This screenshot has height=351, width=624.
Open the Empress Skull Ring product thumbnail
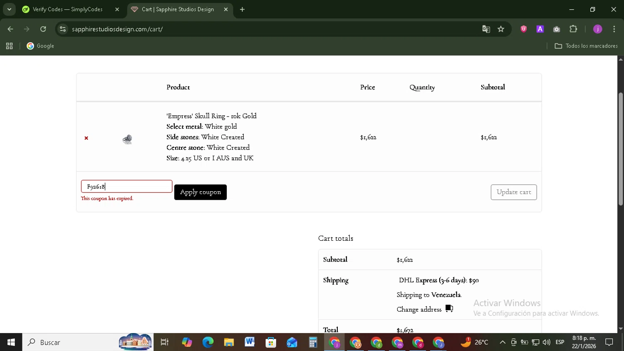(x=127, y=139)
